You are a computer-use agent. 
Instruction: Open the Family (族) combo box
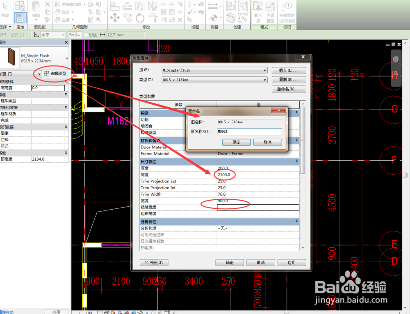point(214,70)
